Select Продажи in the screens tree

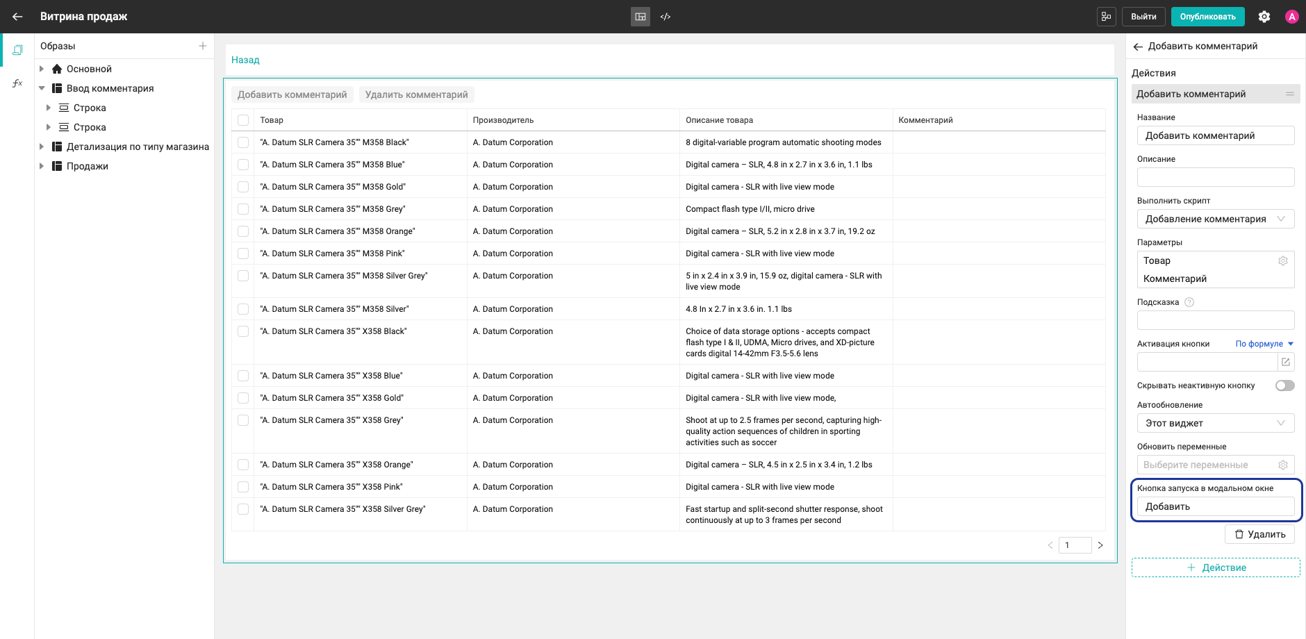click(x=88, y=166)
